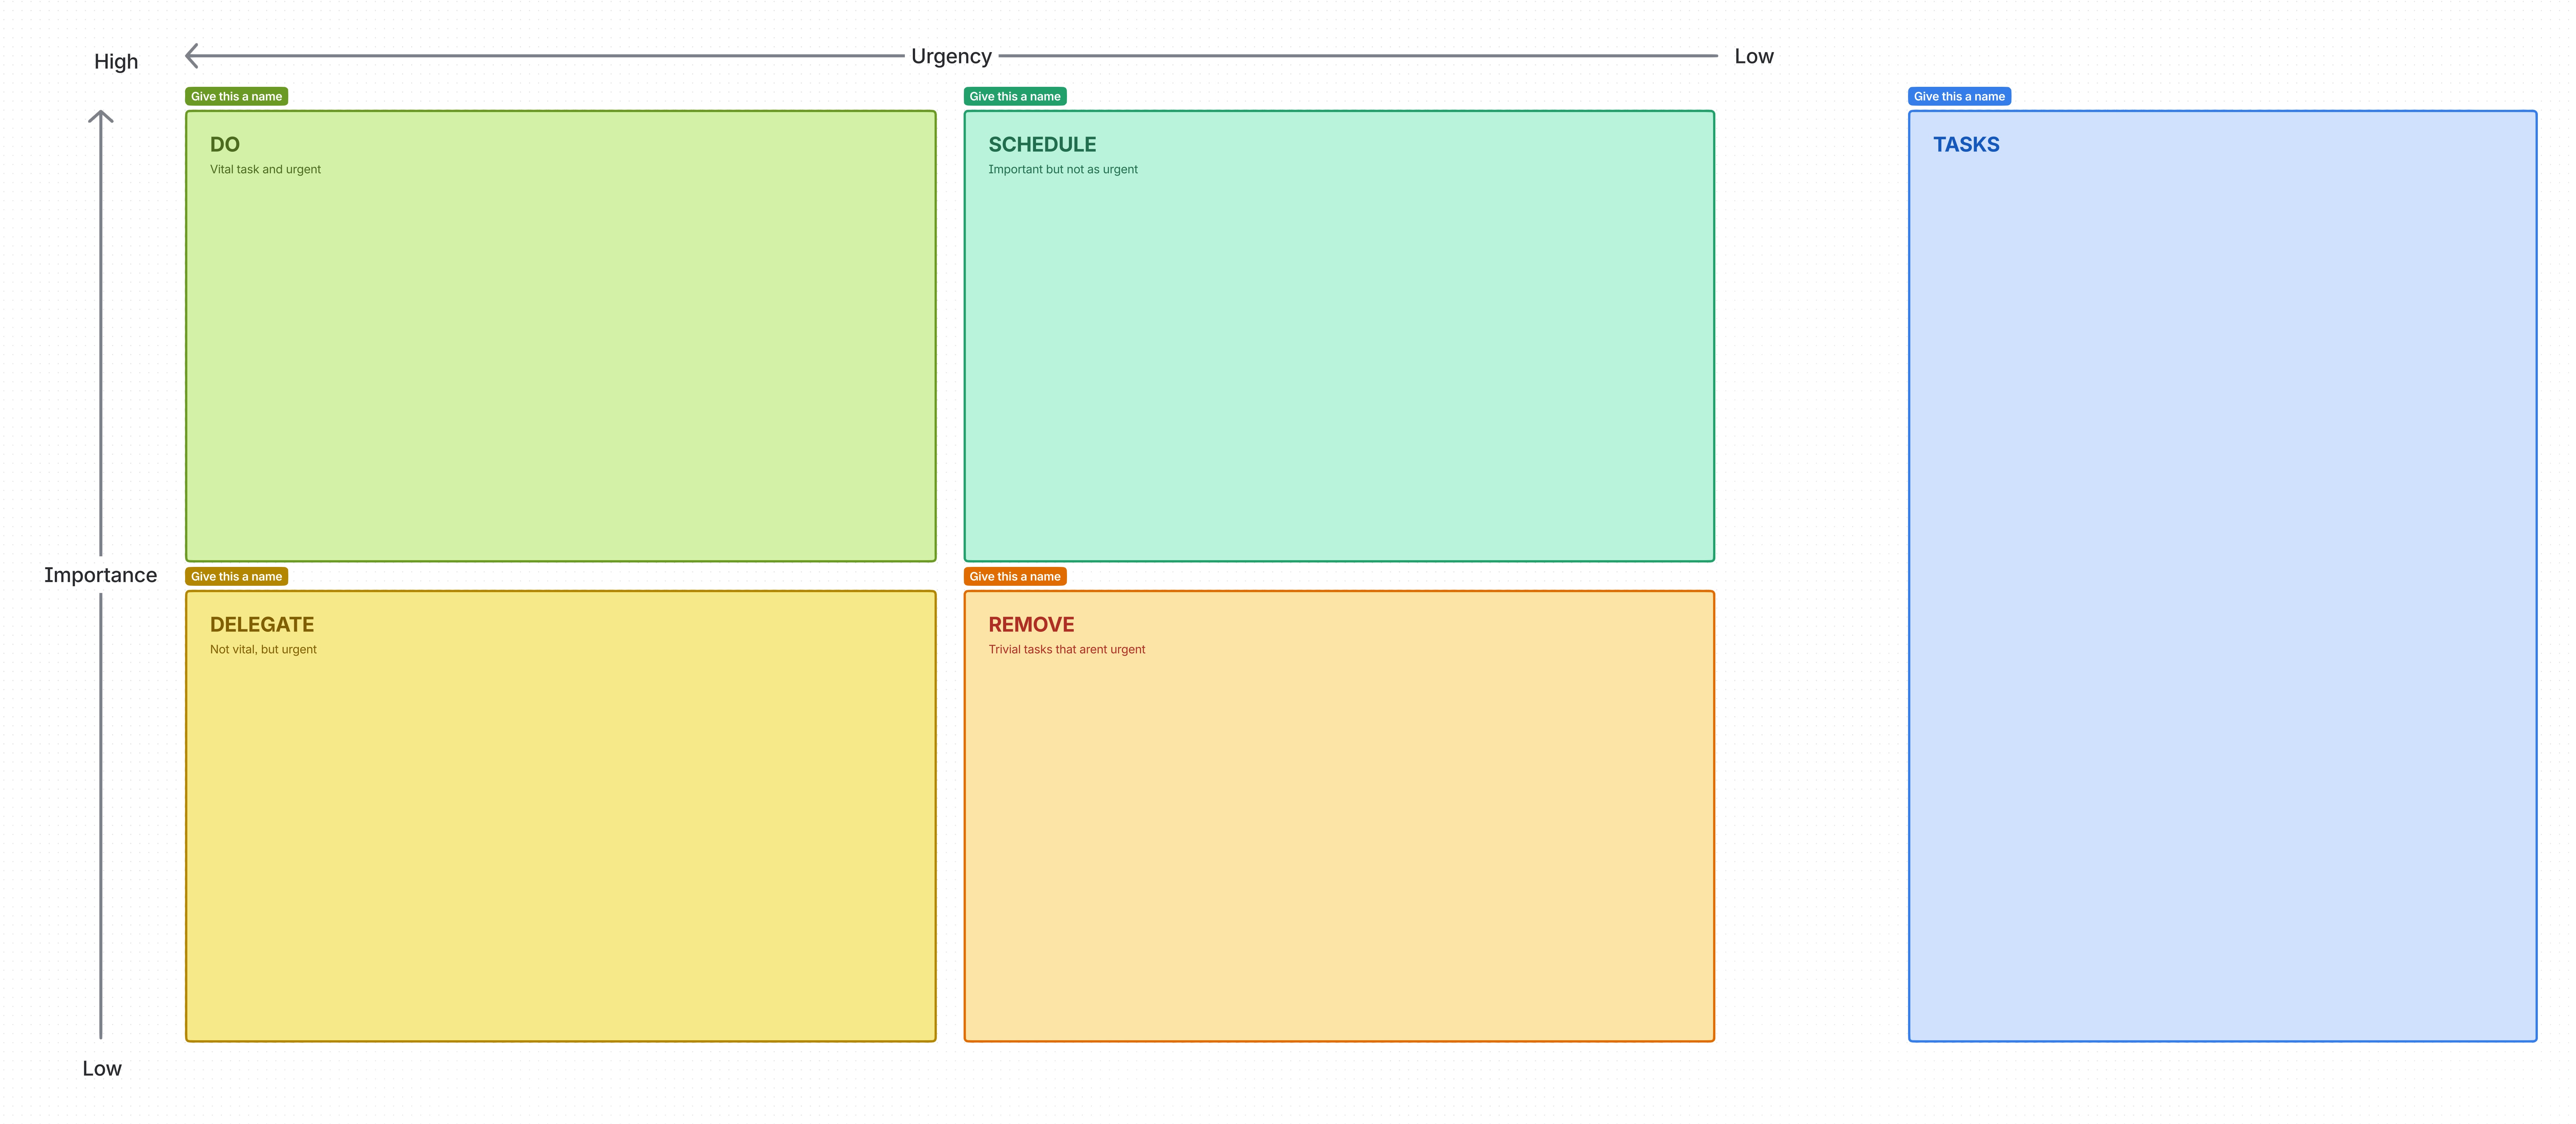2576x1124 pixels.
Task: Click 'Give this a name' above the DO quadrant
Action: (x=236, y=96)
